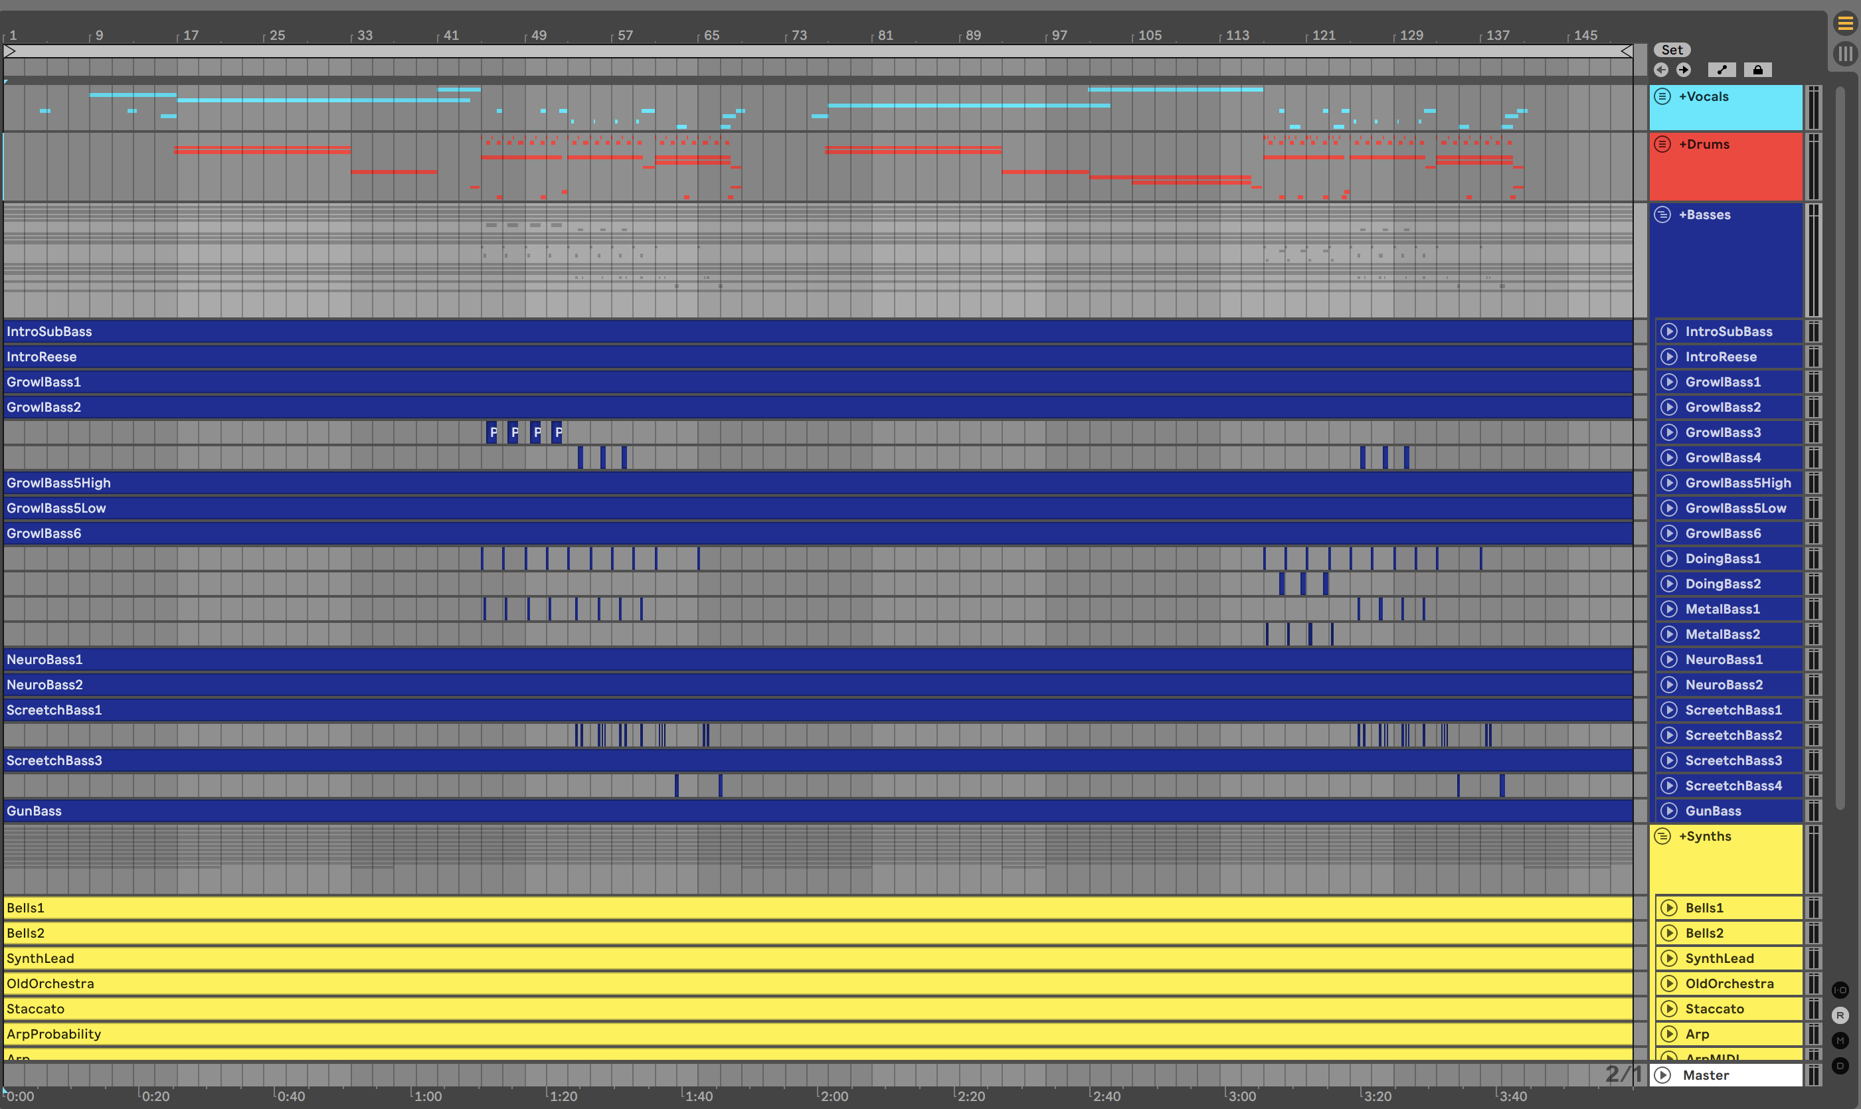Toggle the I-O section visibility
Screen dimensions: 1861x1109
tap(1840, 990)
